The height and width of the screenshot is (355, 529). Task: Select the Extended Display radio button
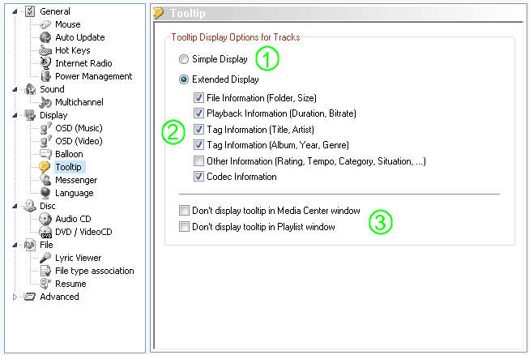pos(184,79)
